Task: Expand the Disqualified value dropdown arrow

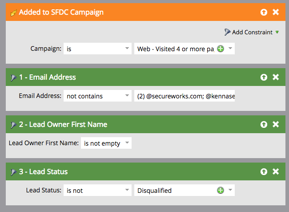Action: click(230, 190)
